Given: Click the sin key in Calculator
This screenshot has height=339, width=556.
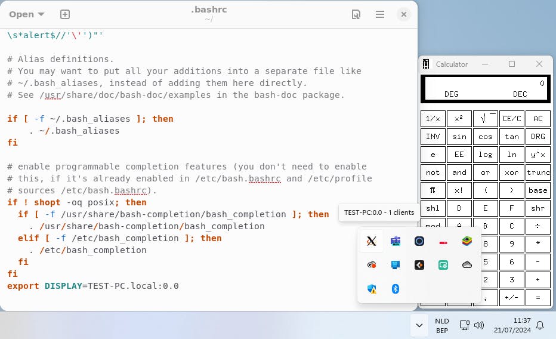Looking at the screenshot, I should (x=459, y=137).
